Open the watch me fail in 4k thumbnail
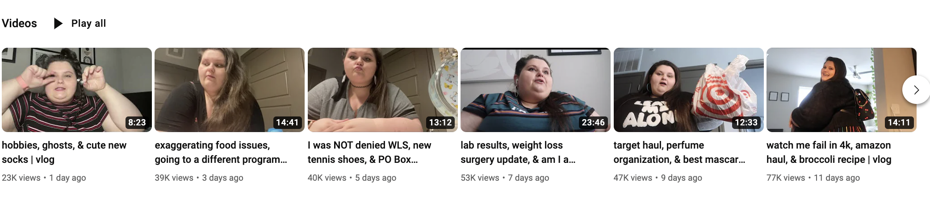 point(842,90)
